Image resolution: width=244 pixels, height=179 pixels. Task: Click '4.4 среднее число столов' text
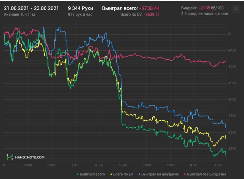pos(205,14)
